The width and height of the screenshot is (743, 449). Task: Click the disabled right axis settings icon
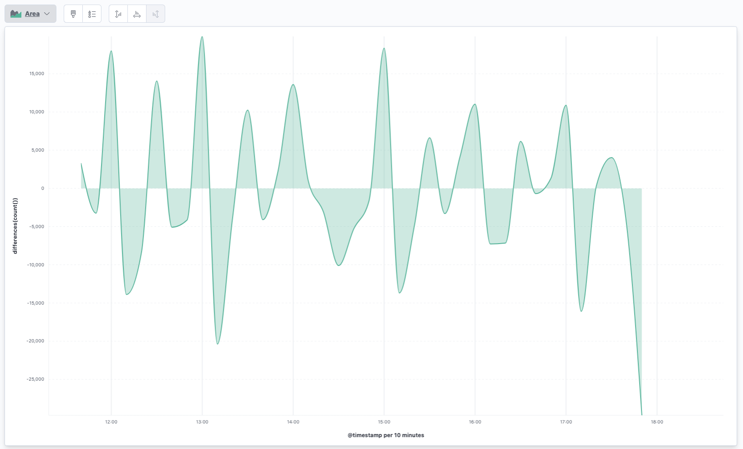156,14
